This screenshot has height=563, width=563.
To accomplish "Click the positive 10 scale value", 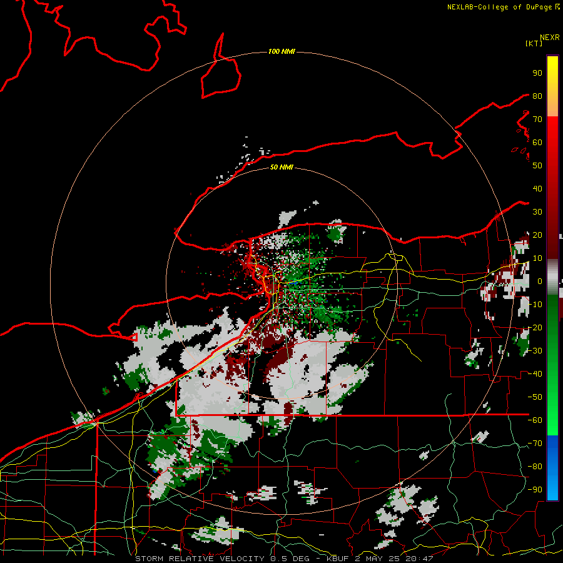I will coord(537,258).
